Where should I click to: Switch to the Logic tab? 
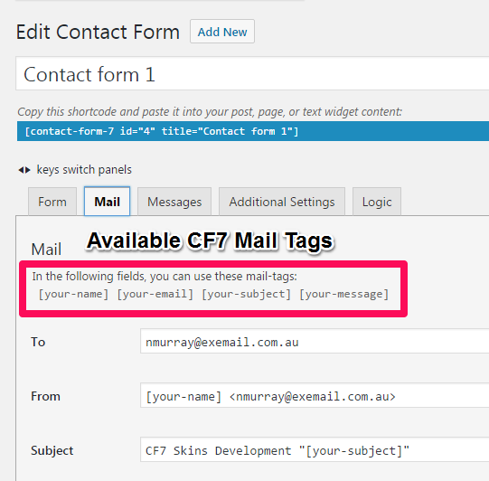click(x=377, y=202)
